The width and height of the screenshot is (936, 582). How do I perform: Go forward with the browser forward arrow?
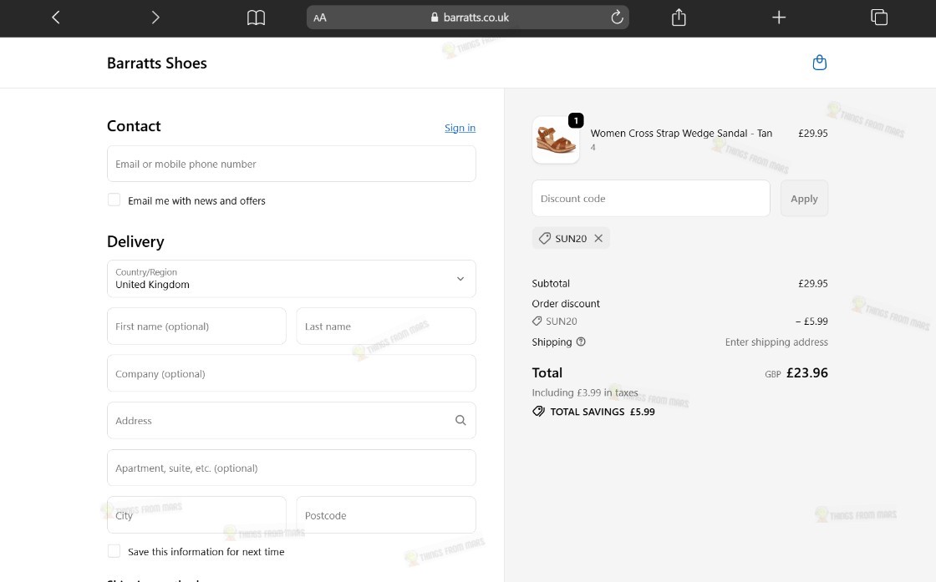pyautogui.click(x=155, y=18)
